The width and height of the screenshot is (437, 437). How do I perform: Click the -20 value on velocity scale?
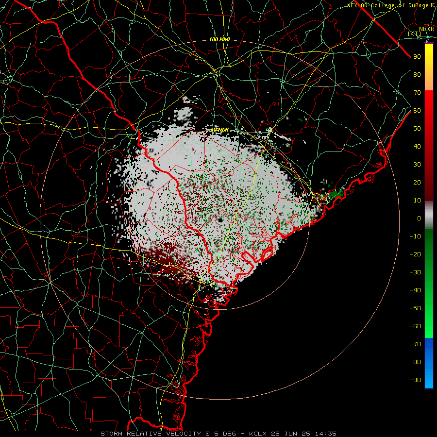tap(415, 254)
